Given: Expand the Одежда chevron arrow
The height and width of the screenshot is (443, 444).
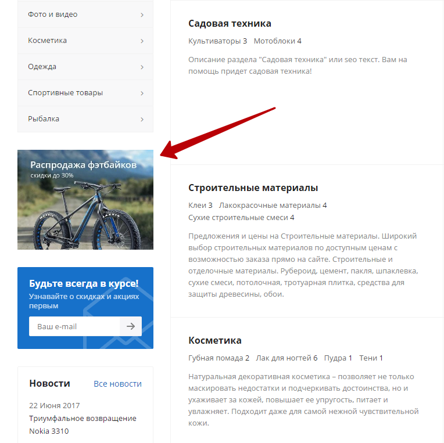Looking at the screenshot, I should pyautogui.click(x=142, y=67).
